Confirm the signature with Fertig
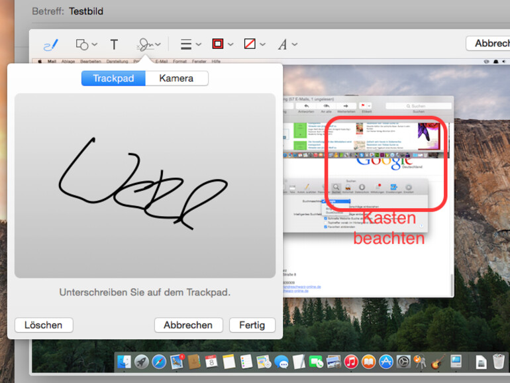The width and height of the screenshot is (510, 383). coord(252,325)
